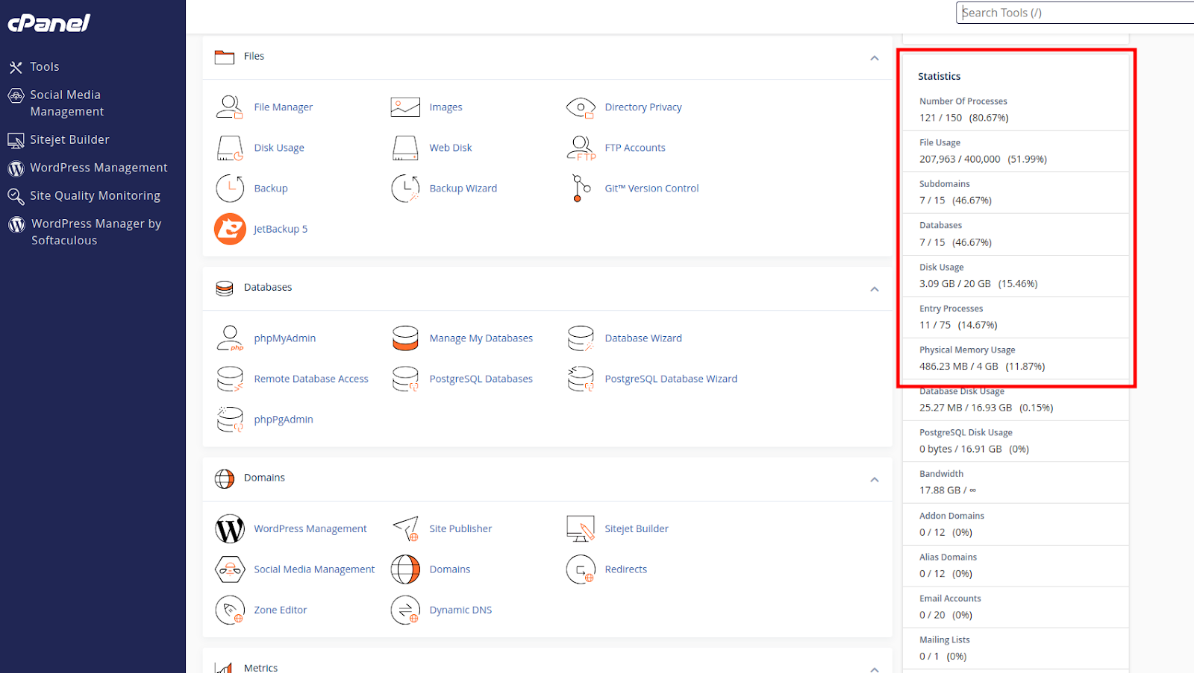Open Sitejet Builder from the sidebar

(69, 140)
